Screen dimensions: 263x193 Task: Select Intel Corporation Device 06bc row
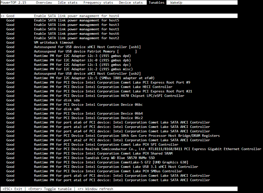click(x=119, y=105)
